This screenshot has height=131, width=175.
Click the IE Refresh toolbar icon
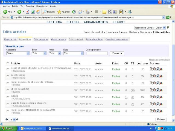pos(33,12)
